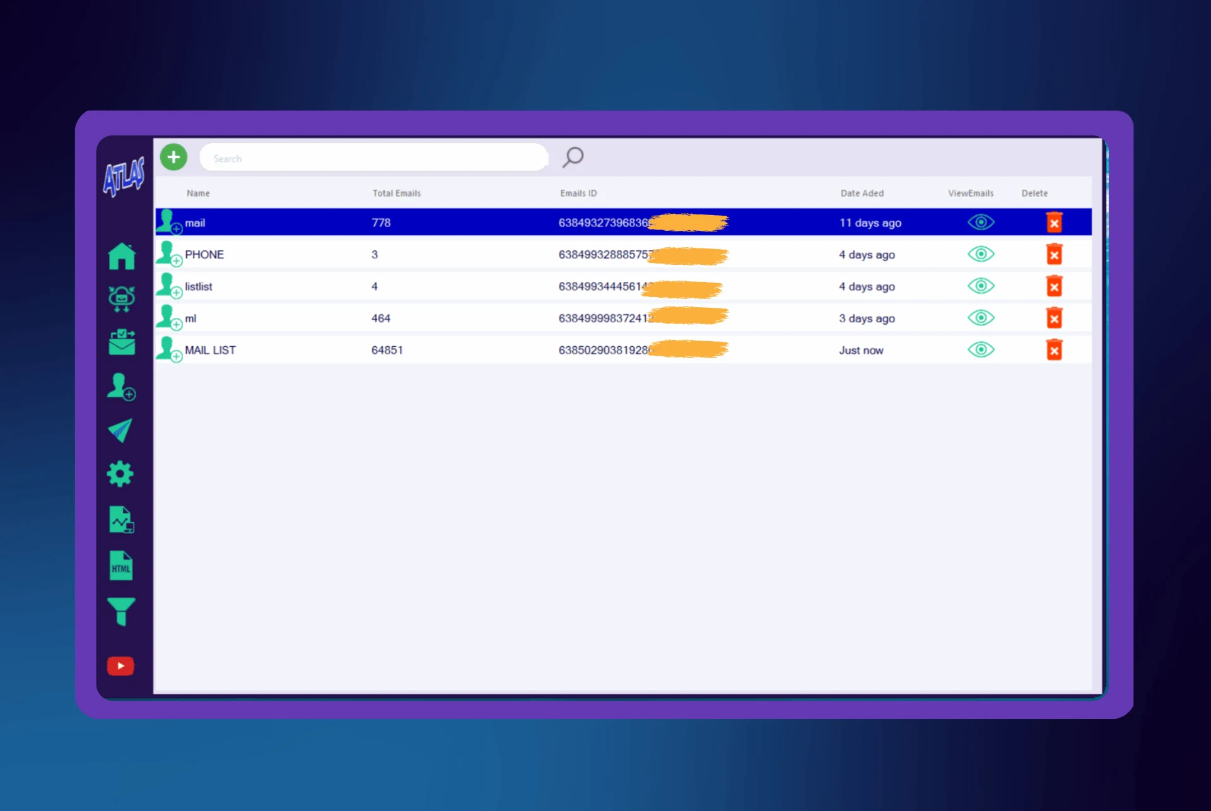Delete the ml list with trash icon

pyautogui.click(x=1054, y=318)
